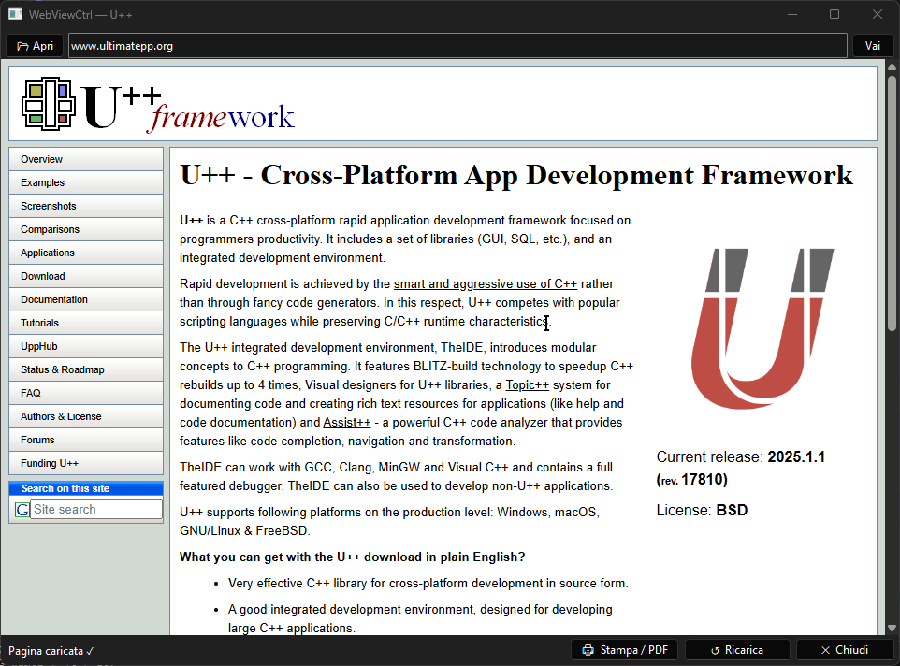Click 'Current release: 2025.1.1' text
900x666 pixels.
click(x=740, y=457)
